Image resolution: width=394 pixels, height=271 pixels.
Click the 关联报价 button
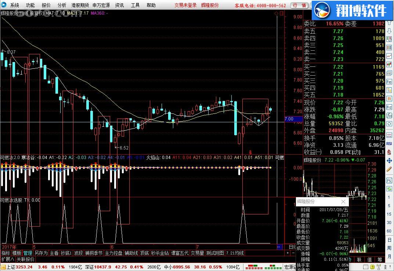25,259
